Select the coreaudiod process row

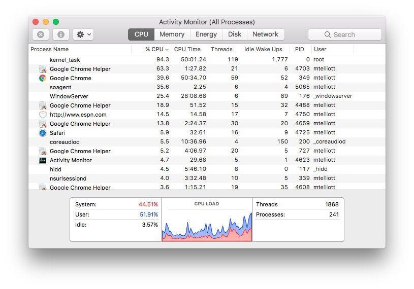(x=207, y=142)
